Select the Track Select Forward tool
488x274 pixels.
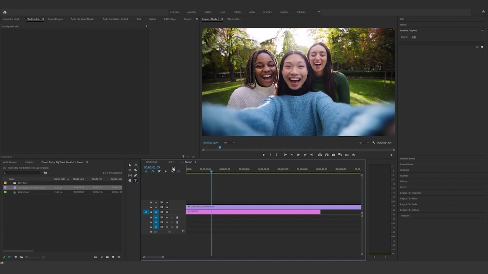click(135, 165)
